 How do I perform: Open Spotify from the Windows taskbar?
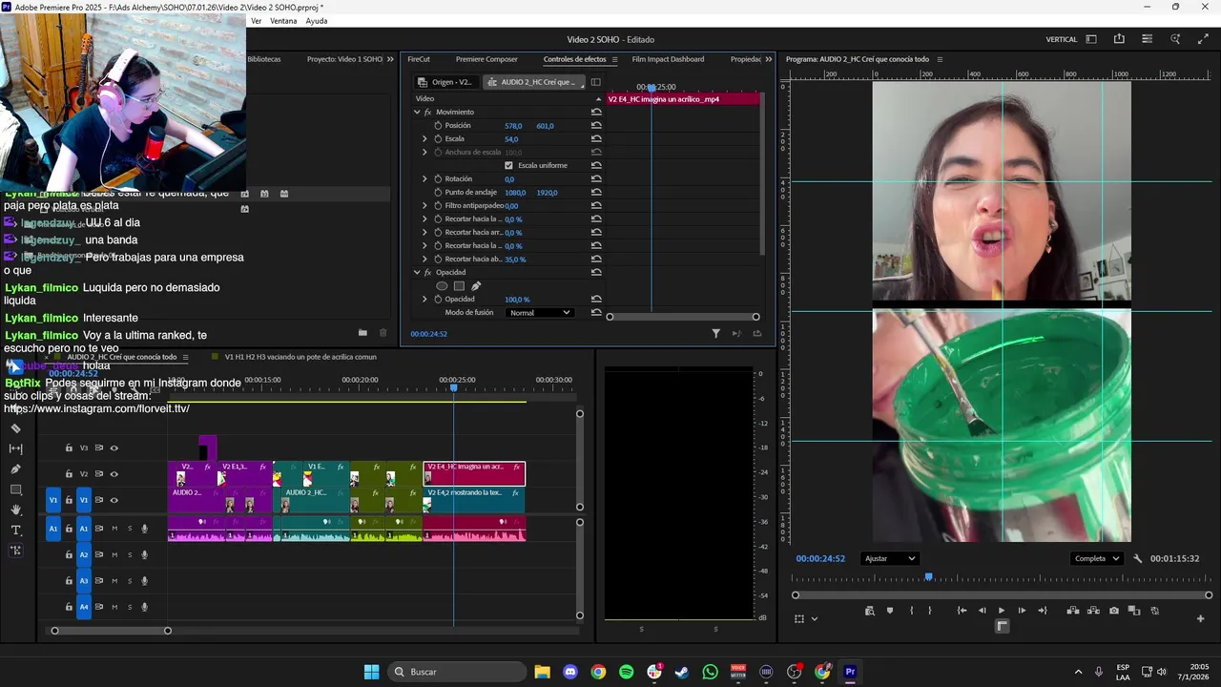[x=626, y=672]
